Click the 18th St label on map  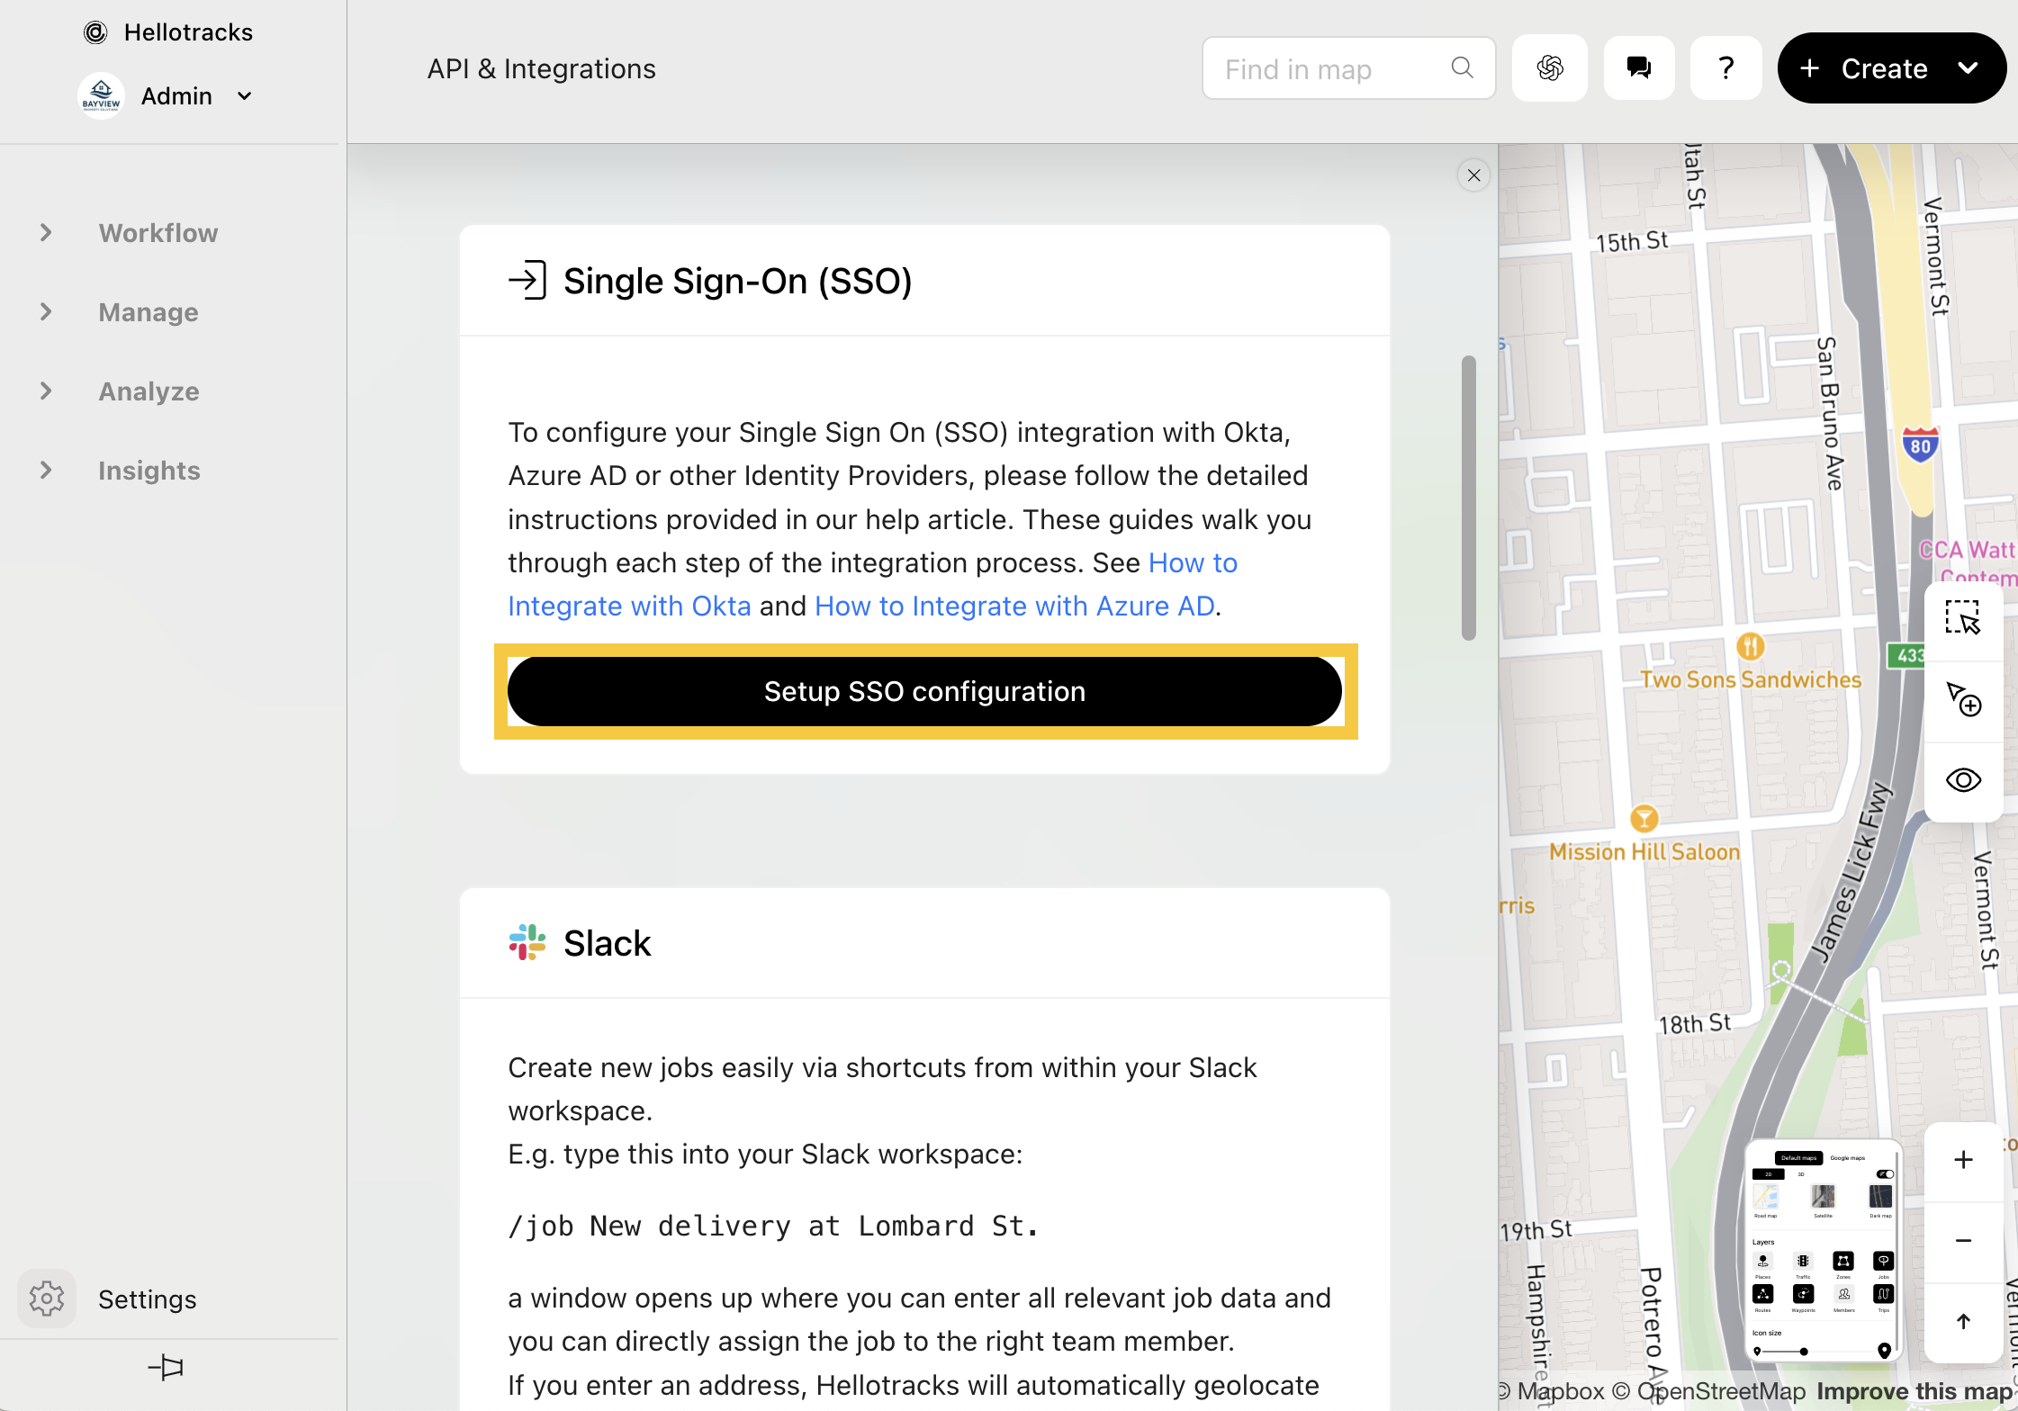pyautogui.click(x=1695, y=1023)
